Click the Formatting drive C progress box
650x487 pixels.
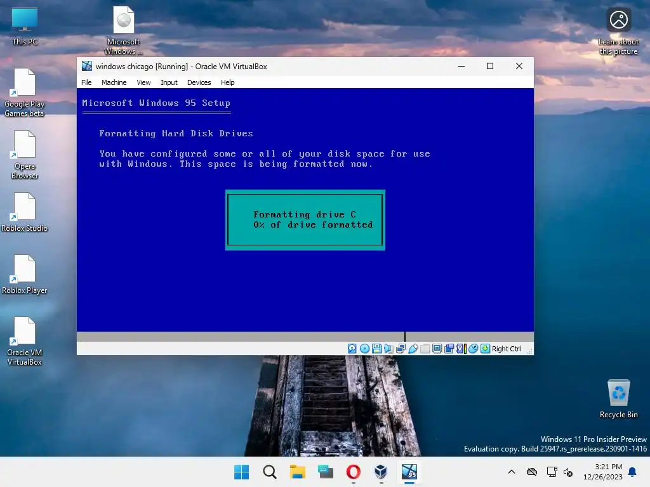click(305, 220)
